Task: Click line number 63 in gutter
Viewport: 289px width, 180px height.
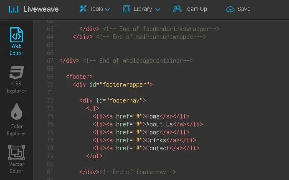Action: 50,29
